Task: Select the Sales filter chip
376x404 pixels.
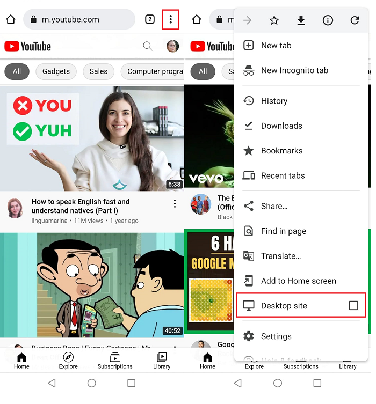Action: pos(98,71)
